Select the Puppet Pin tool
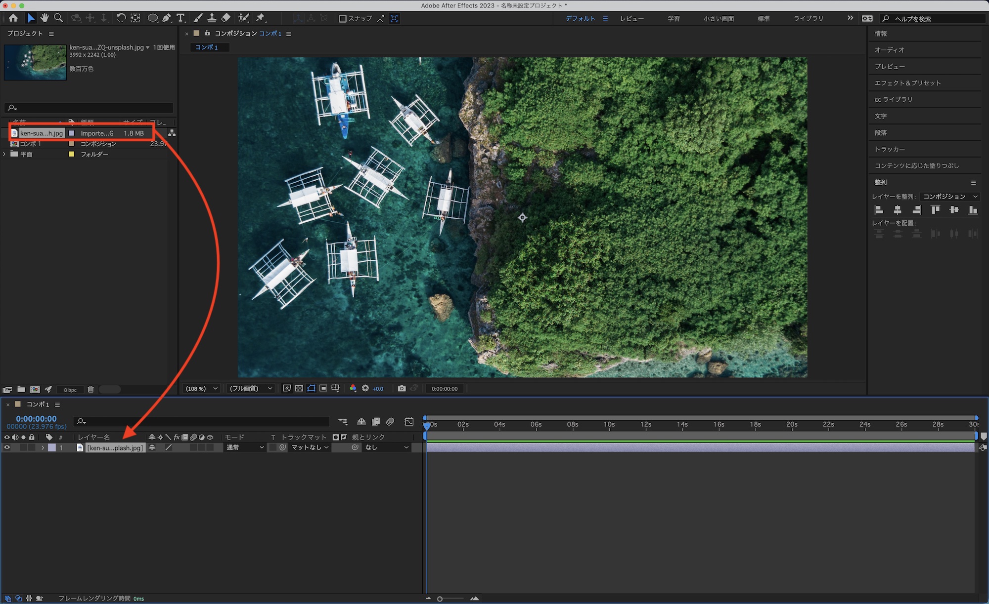 260,18
